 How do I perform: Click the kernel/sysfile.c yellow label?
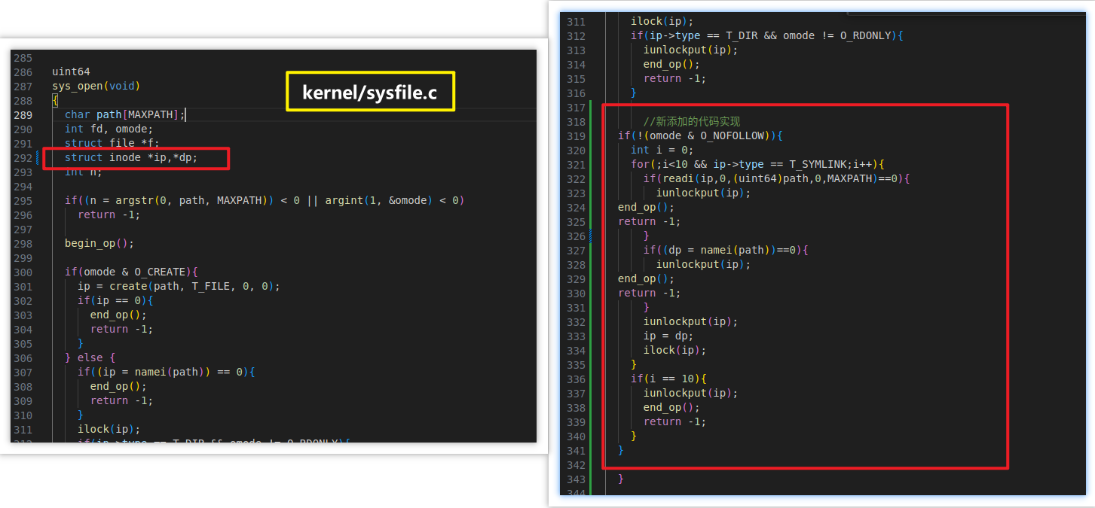pyautogui.click(x=370, y=92)
